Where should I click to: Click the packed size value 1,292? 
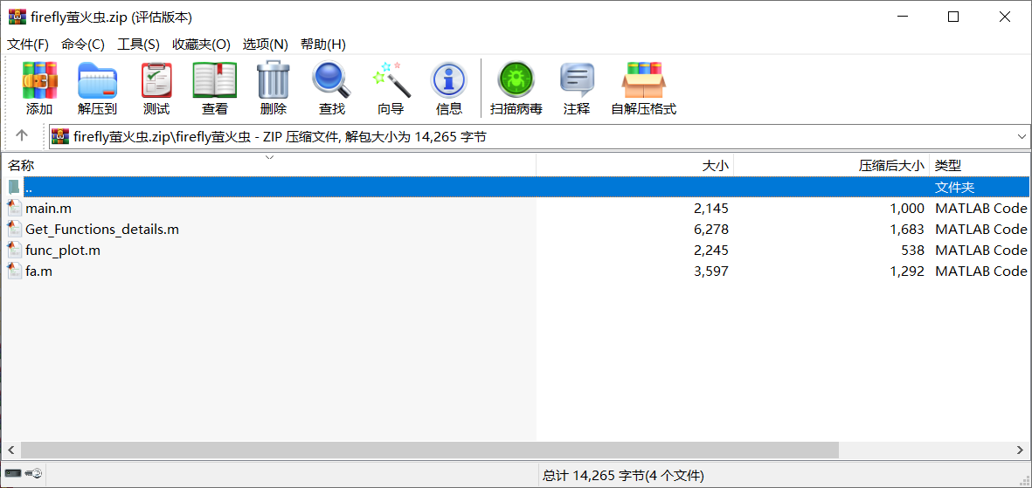[x=907, y=271]
